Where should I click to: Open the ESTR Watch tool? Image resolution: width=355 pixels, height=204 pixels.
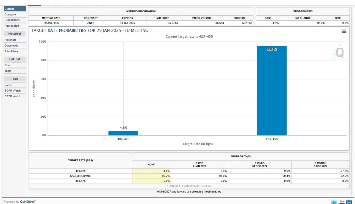(x=15, y=97)
